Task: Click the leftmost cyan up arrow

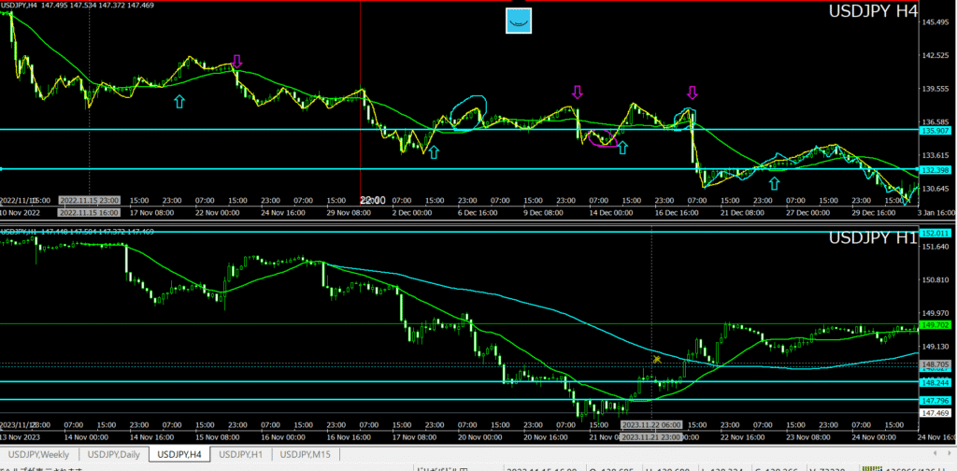Action: [179, 99]
